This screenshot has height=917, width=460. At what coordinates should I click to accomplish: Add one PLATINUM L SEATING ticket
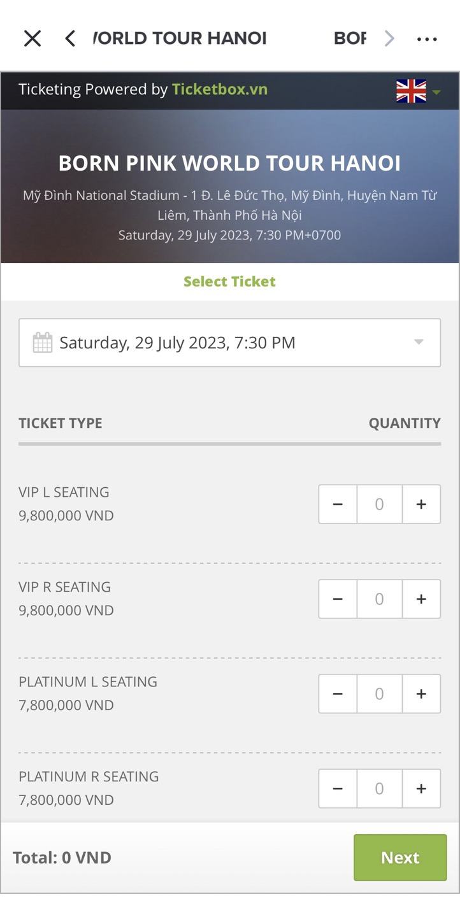pyautogui.click(x=421, y=694)
